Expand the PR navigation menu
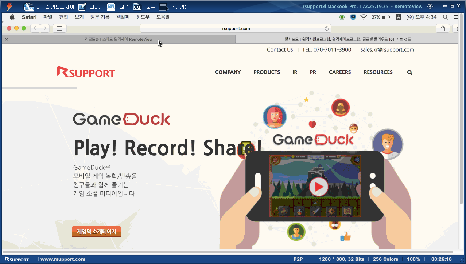 click(x=313, y=72)
